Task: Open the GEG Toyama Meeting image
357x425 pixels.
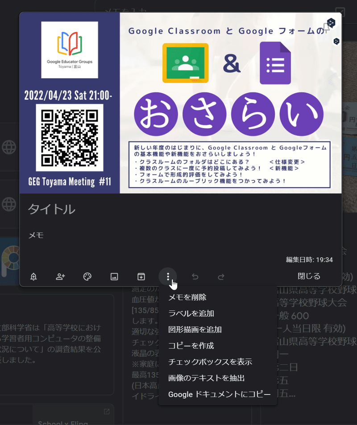Action: coord(181,103)
